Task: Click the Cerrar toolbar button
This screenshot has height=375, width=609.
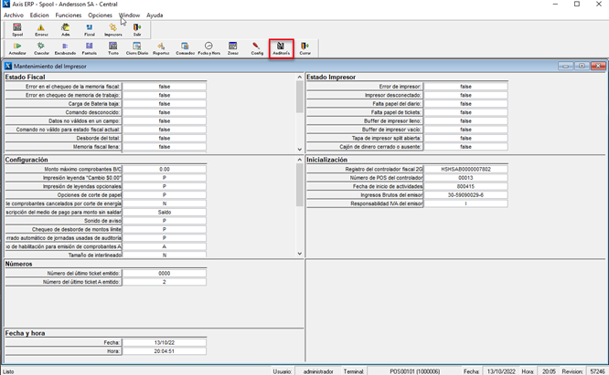Action: 305,48
